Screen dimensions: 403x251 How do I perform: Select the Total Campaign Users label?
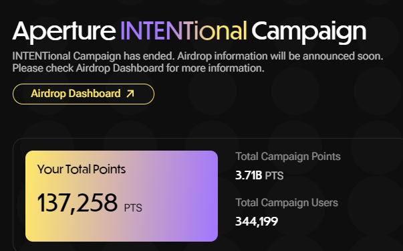coord(287,203)
